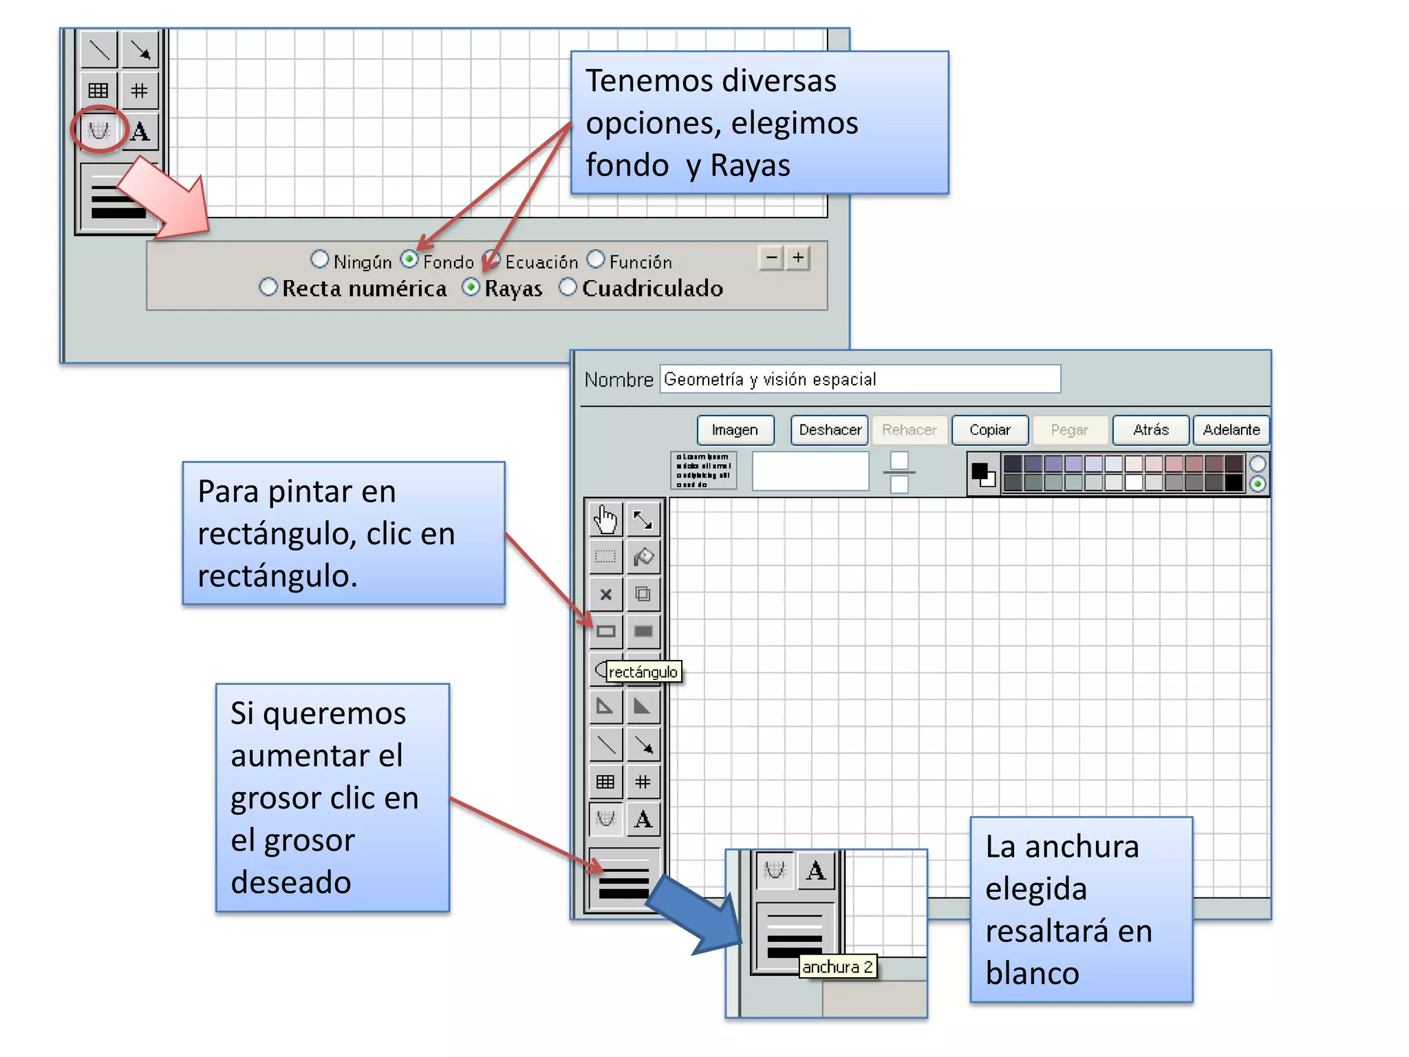
Task: Choose the Cuadriculado radio option
Action: click(x=568, y=287)
